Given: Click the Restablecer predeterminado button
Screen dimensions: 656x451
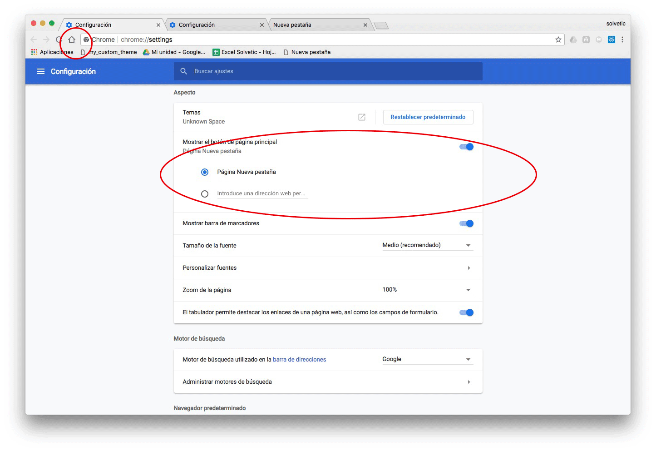Looking at the screenshot, I should tap(428, 117).
